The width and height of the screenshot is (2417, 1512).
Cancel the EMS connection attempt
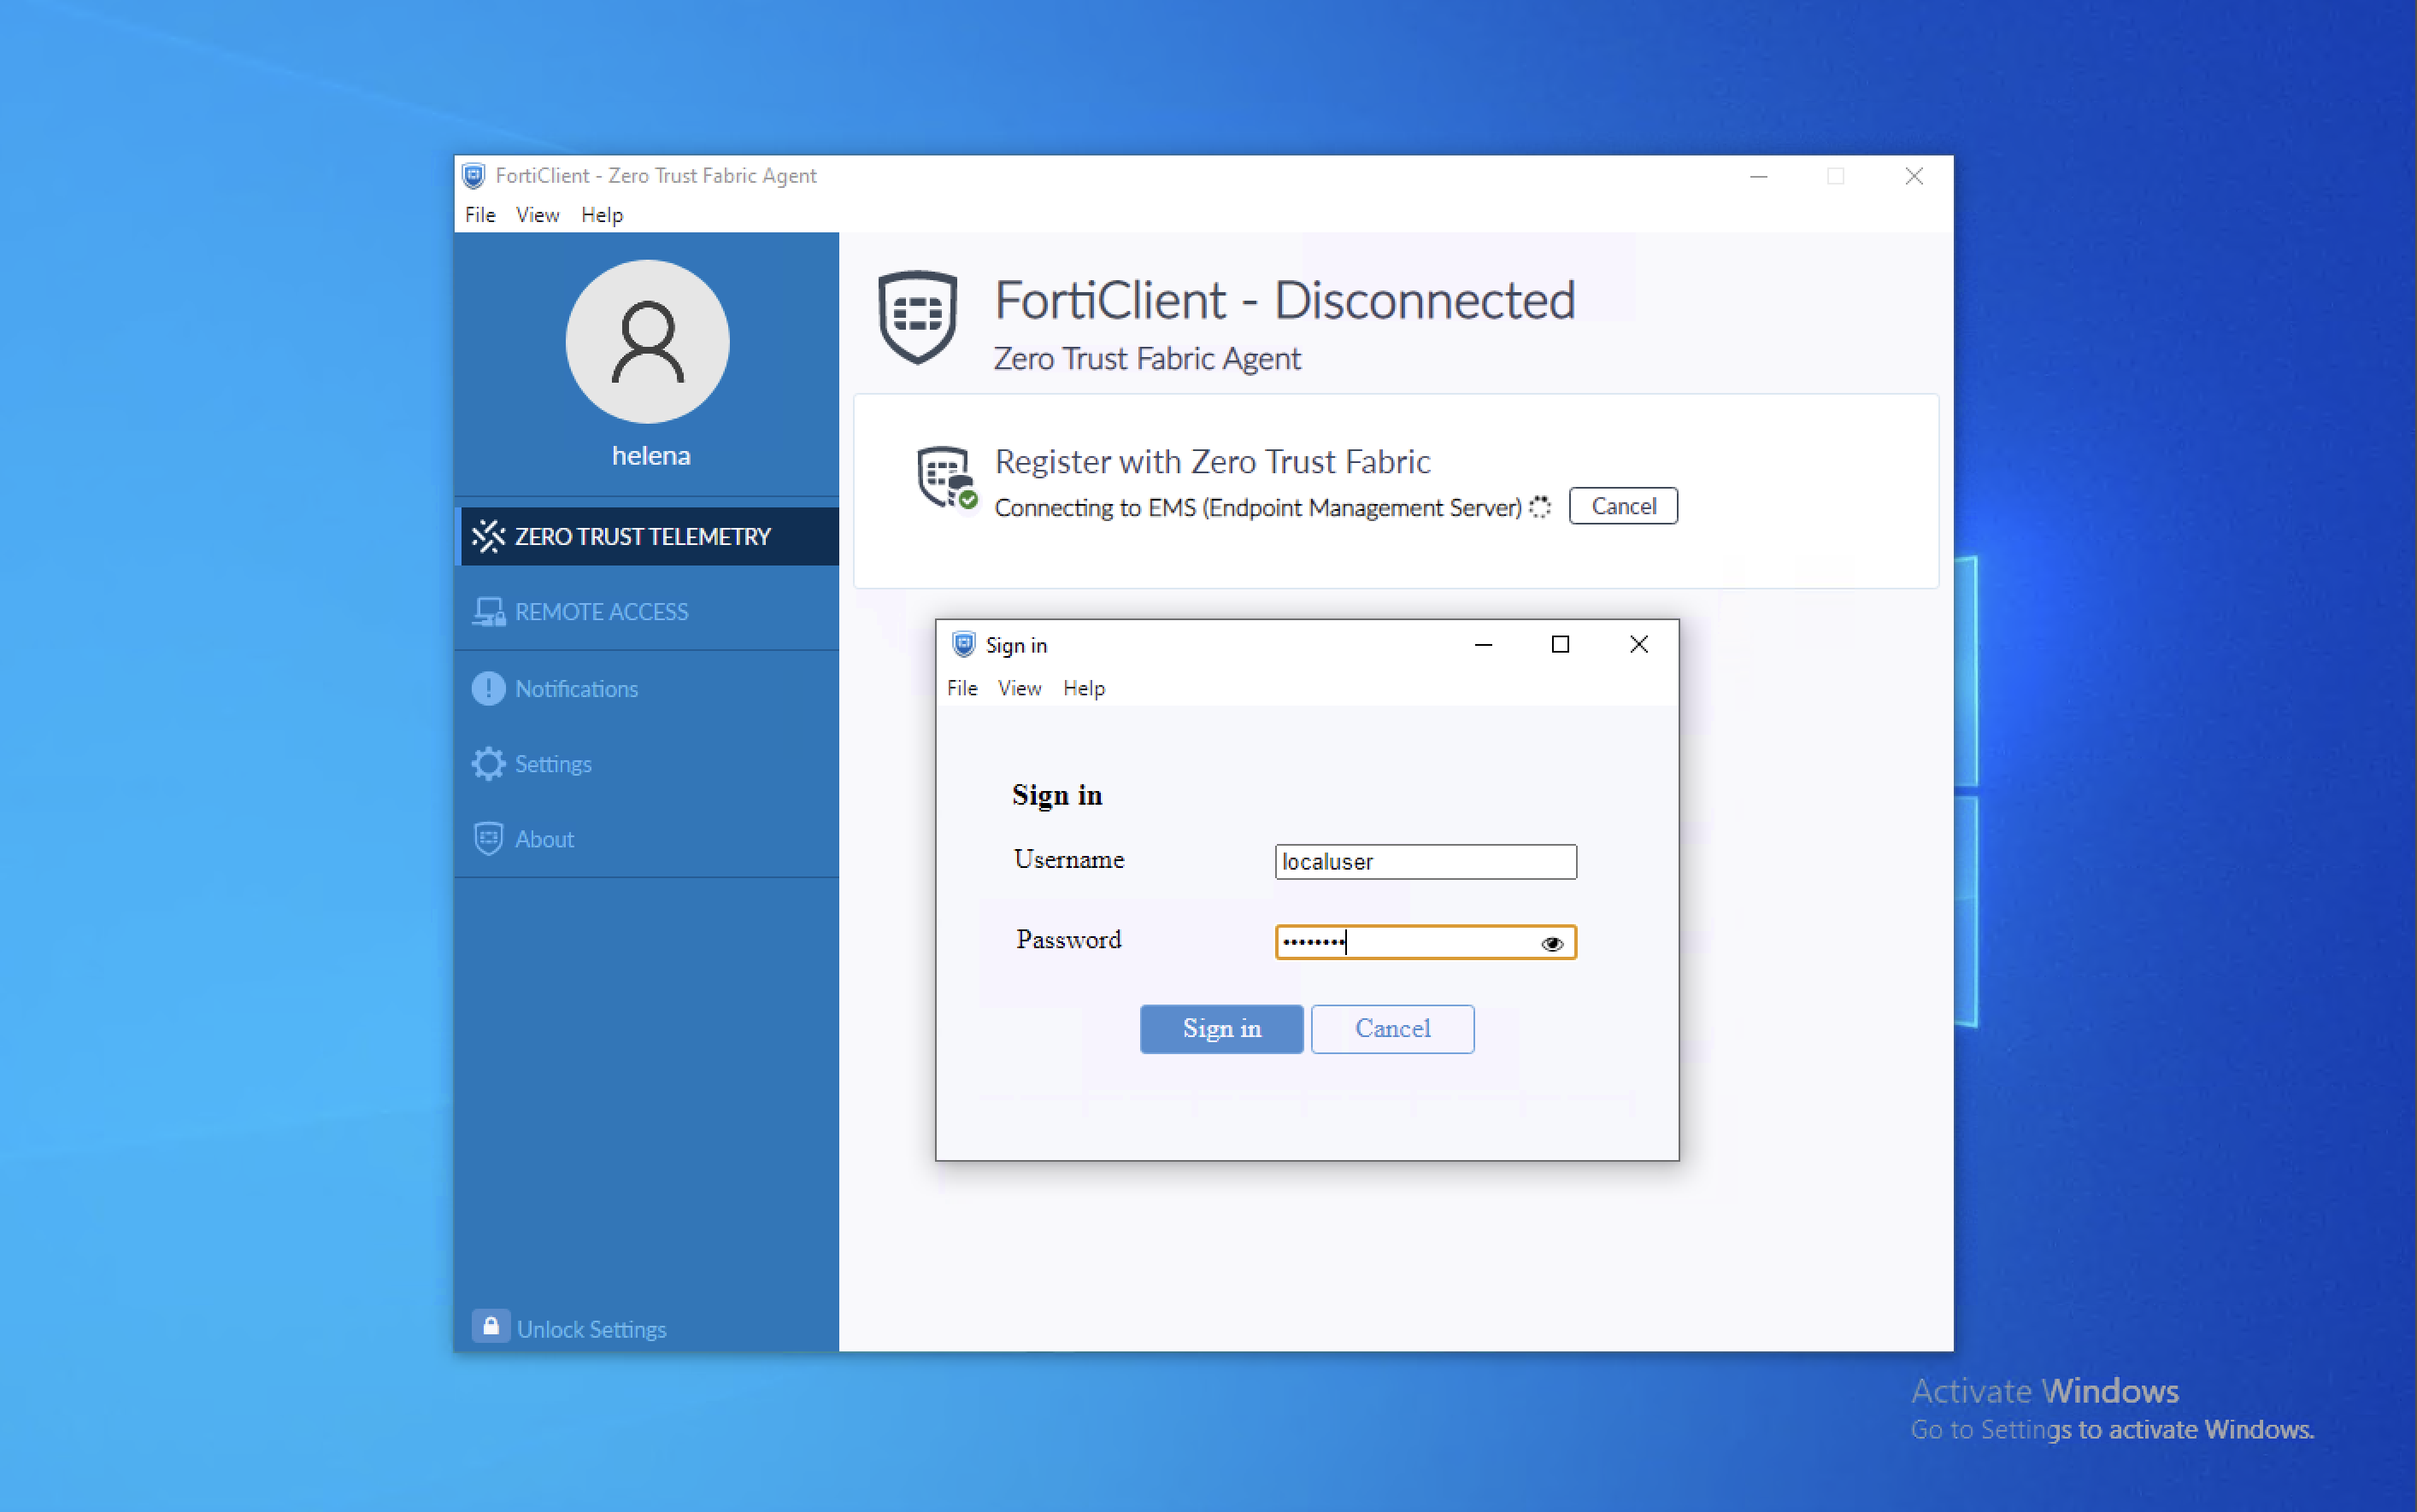[x=1623, y=506]
